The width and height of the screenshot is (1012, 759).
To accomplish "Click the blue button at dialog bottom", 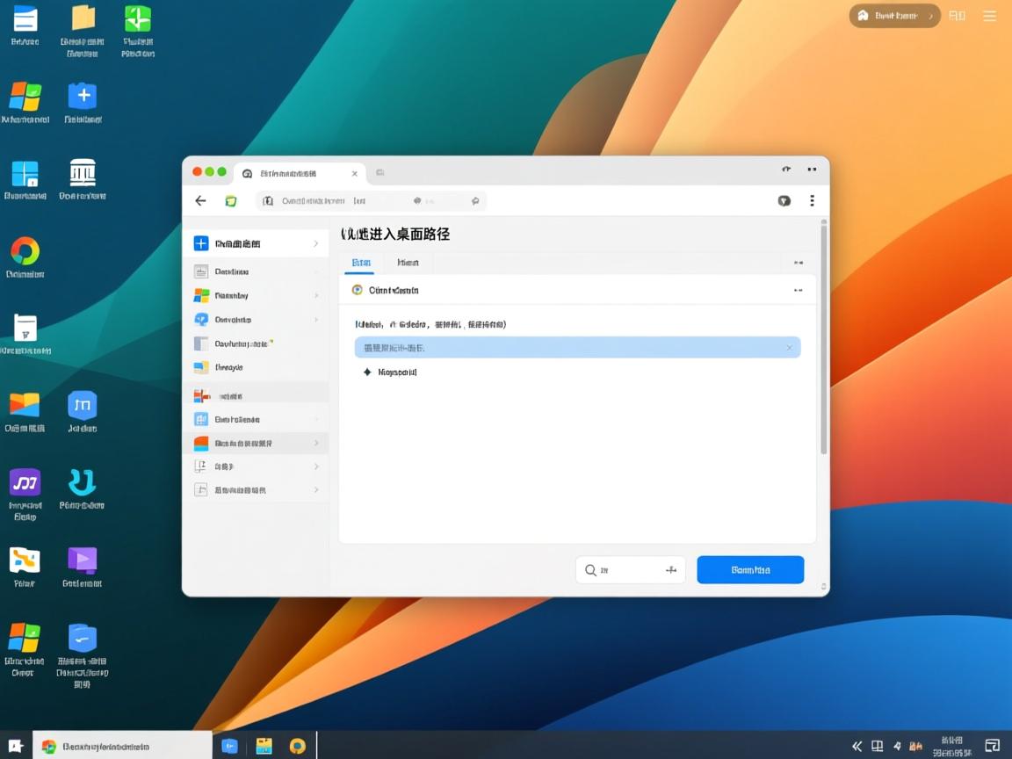I will click(750, 570).
